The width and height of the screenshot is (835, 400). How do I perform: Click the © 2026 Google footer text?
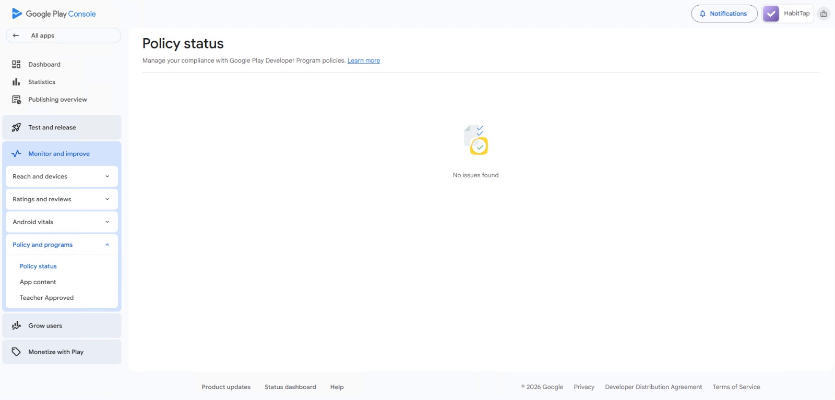point(542,387)
